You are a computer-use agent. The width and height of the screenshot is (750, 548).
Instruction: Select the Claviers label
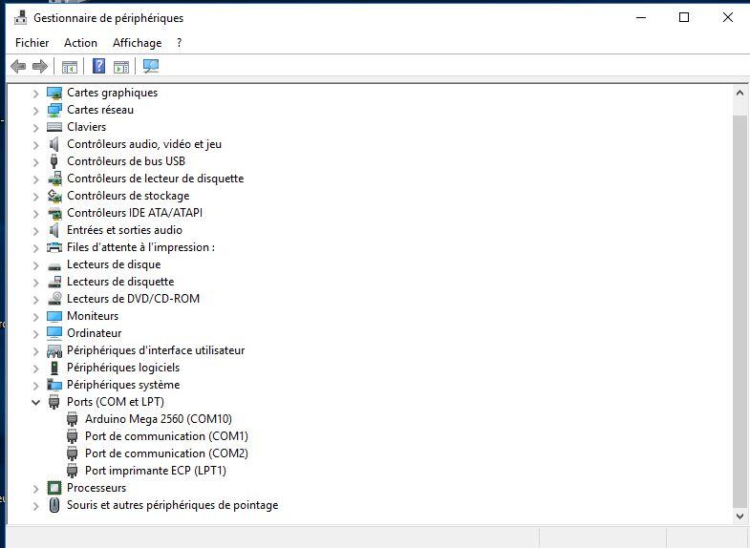point(87,127)
